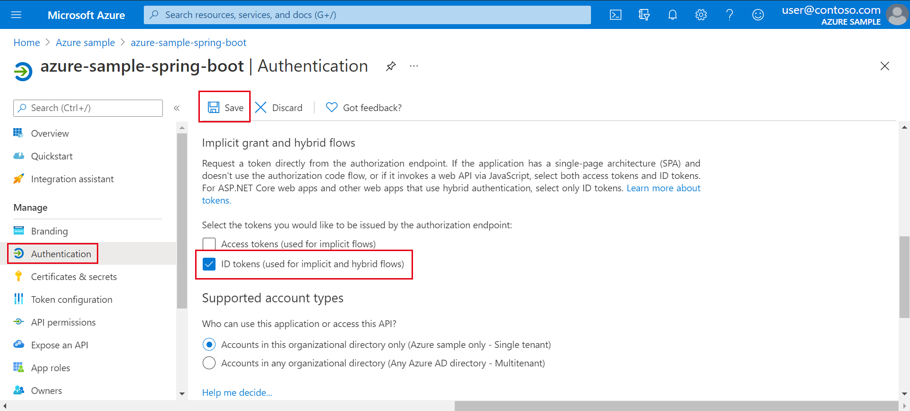Viewport: 910px width, 411px height.
Task: Click the sidebar scroll-up arrow
Action: (182, 128)
